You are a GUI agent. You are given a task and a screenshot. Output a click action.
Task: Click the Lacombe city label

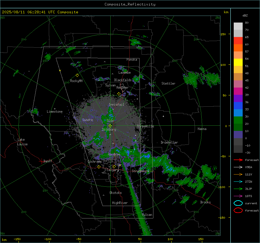(x=125, y=73)
